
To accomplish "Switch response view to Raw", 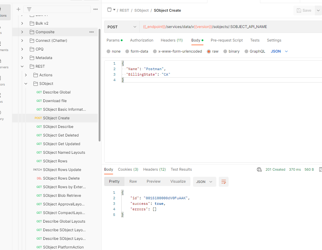I will pyautogui.click(x=133, y=181).
